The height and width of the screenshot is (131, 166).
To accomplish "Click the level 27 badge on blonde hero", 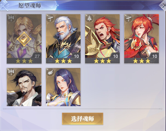I will click(x=37, y=56).
